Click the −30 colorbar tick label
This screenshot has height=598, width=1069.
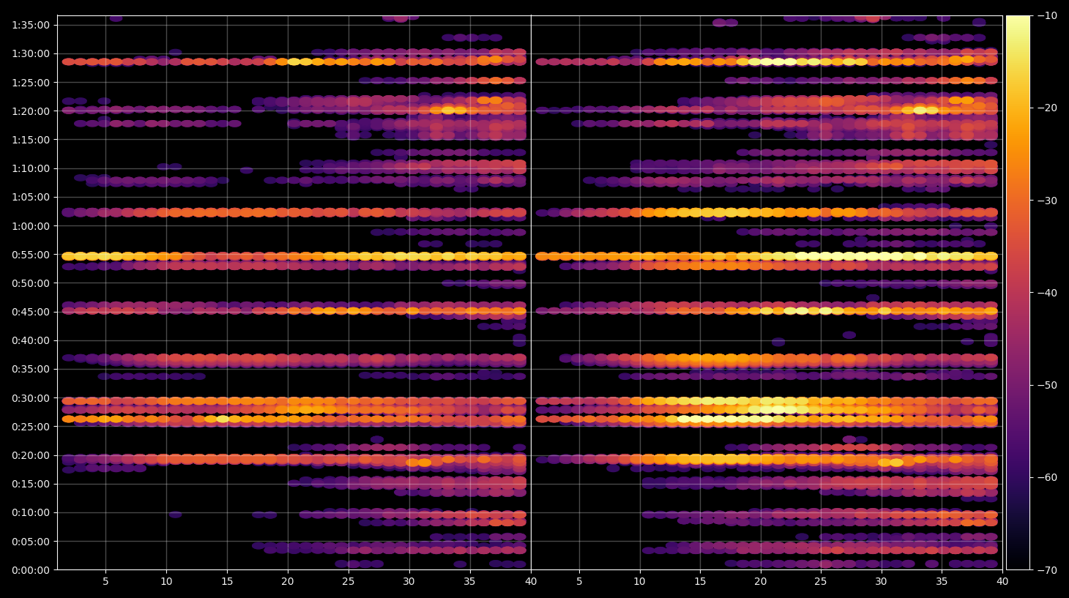1047,201
